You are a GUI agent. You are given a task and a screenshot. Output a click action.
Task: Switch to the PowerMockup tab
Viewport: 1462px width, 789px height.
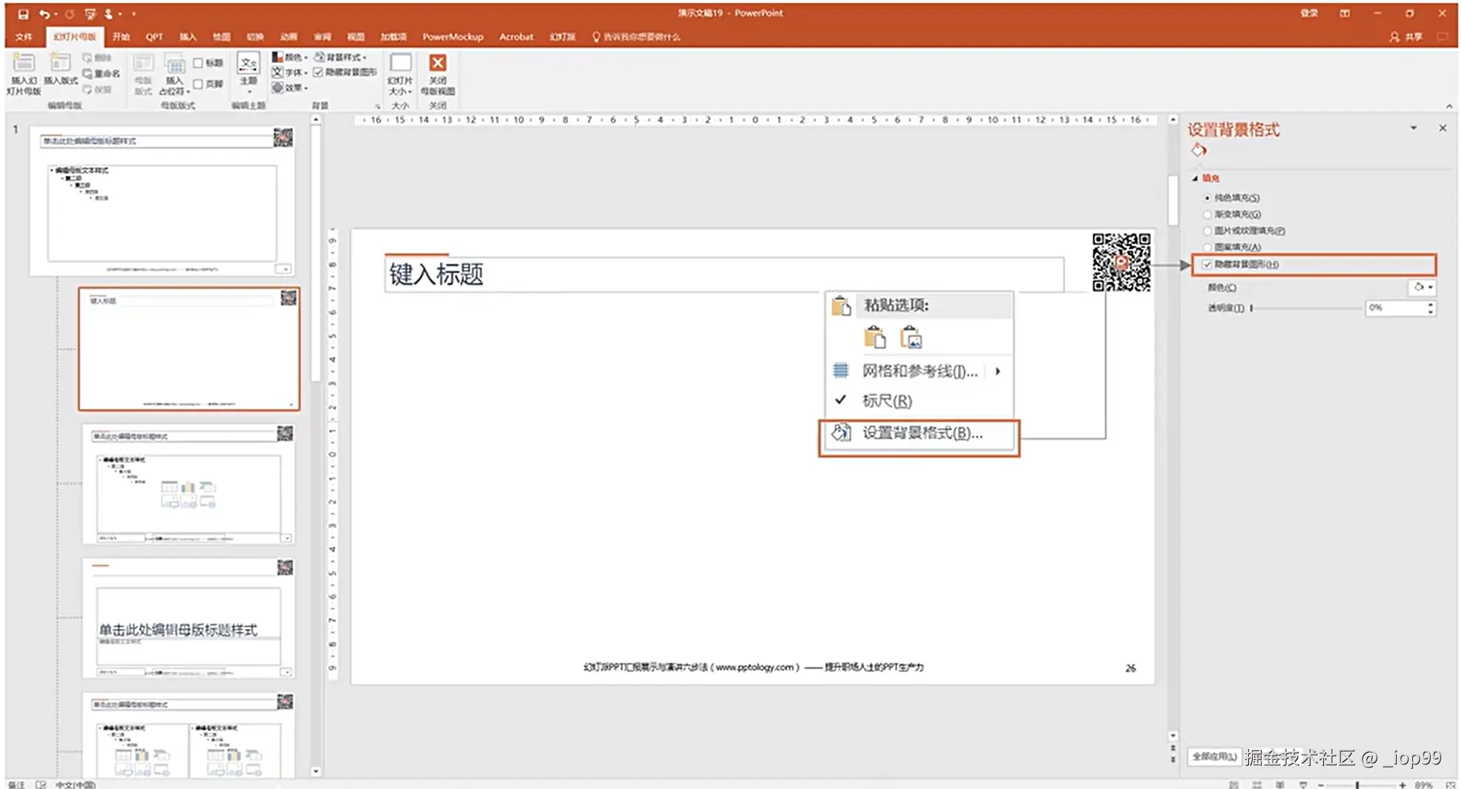coord(453,36)
